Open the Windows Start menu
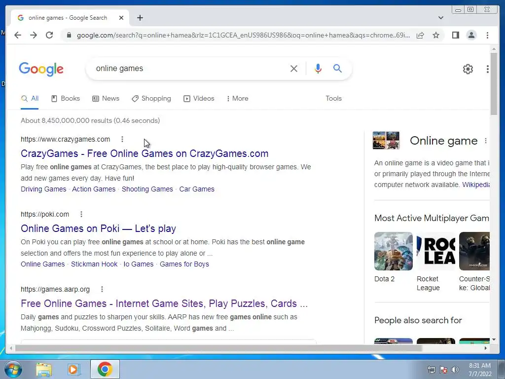The image size is (505, 379). [x=13, y=369]
